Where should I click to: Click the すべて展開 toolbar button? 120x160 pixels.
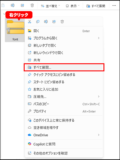[96, 6]
